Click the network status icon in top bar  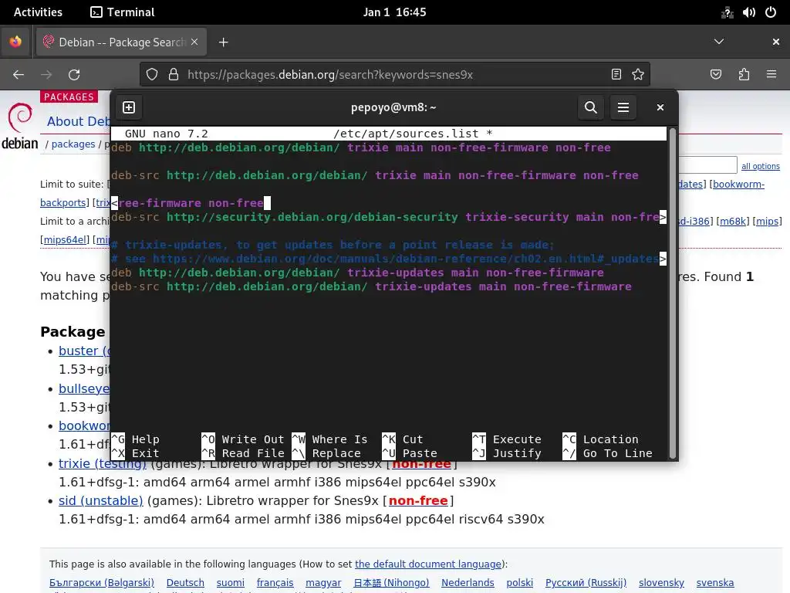(727, 12)
